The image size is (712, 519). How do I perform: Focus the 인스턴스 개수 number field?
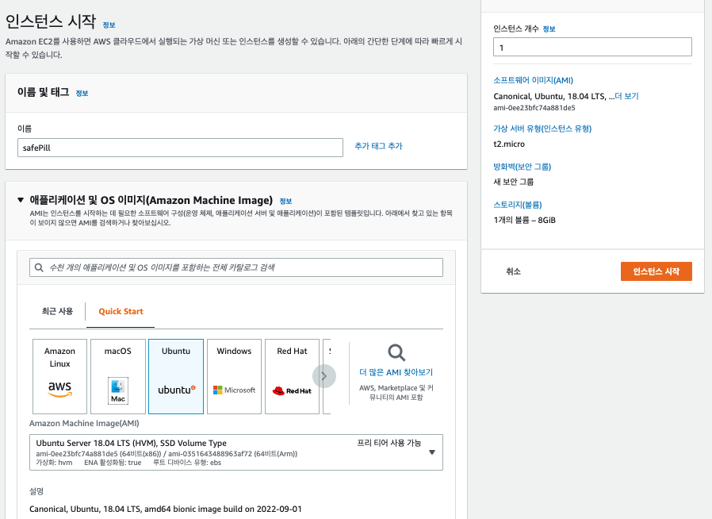[592, 47]
